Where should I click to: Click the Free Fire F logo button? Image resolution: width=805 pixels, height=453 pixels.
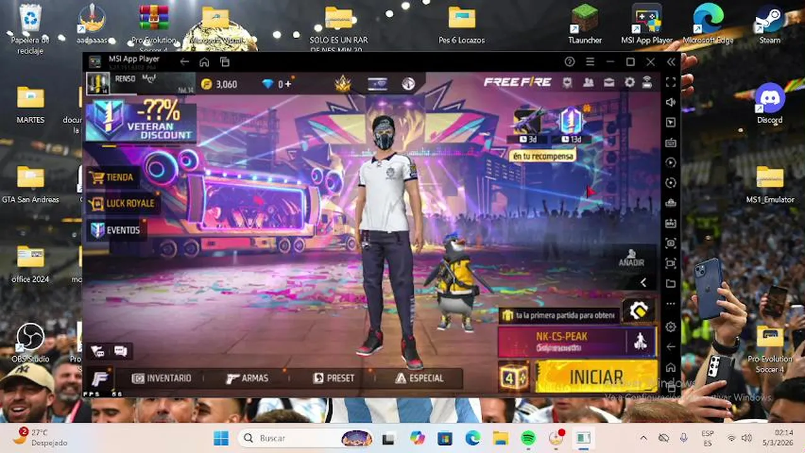pos(100,379)
